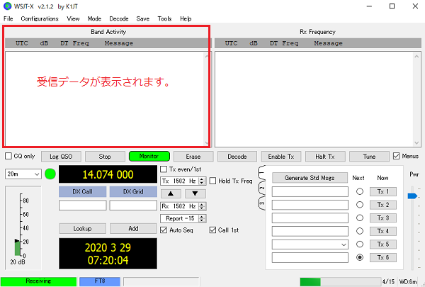Viewport: 425px width, 287px height.
Task: Click the down arrow frequency button
Action: (195, 193)
